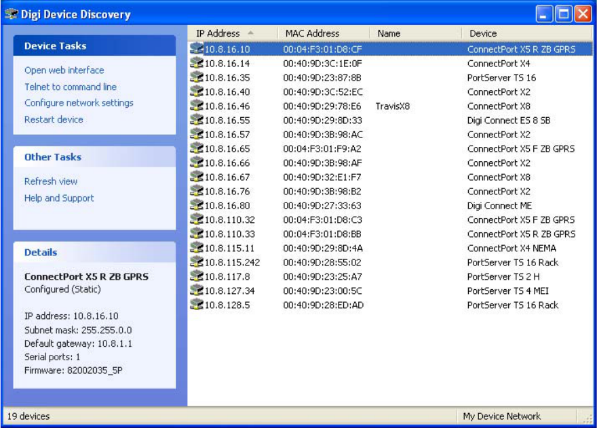Refresh view under Other Tasks
This screenshot has height=428, width=597.
coord(51,181)
